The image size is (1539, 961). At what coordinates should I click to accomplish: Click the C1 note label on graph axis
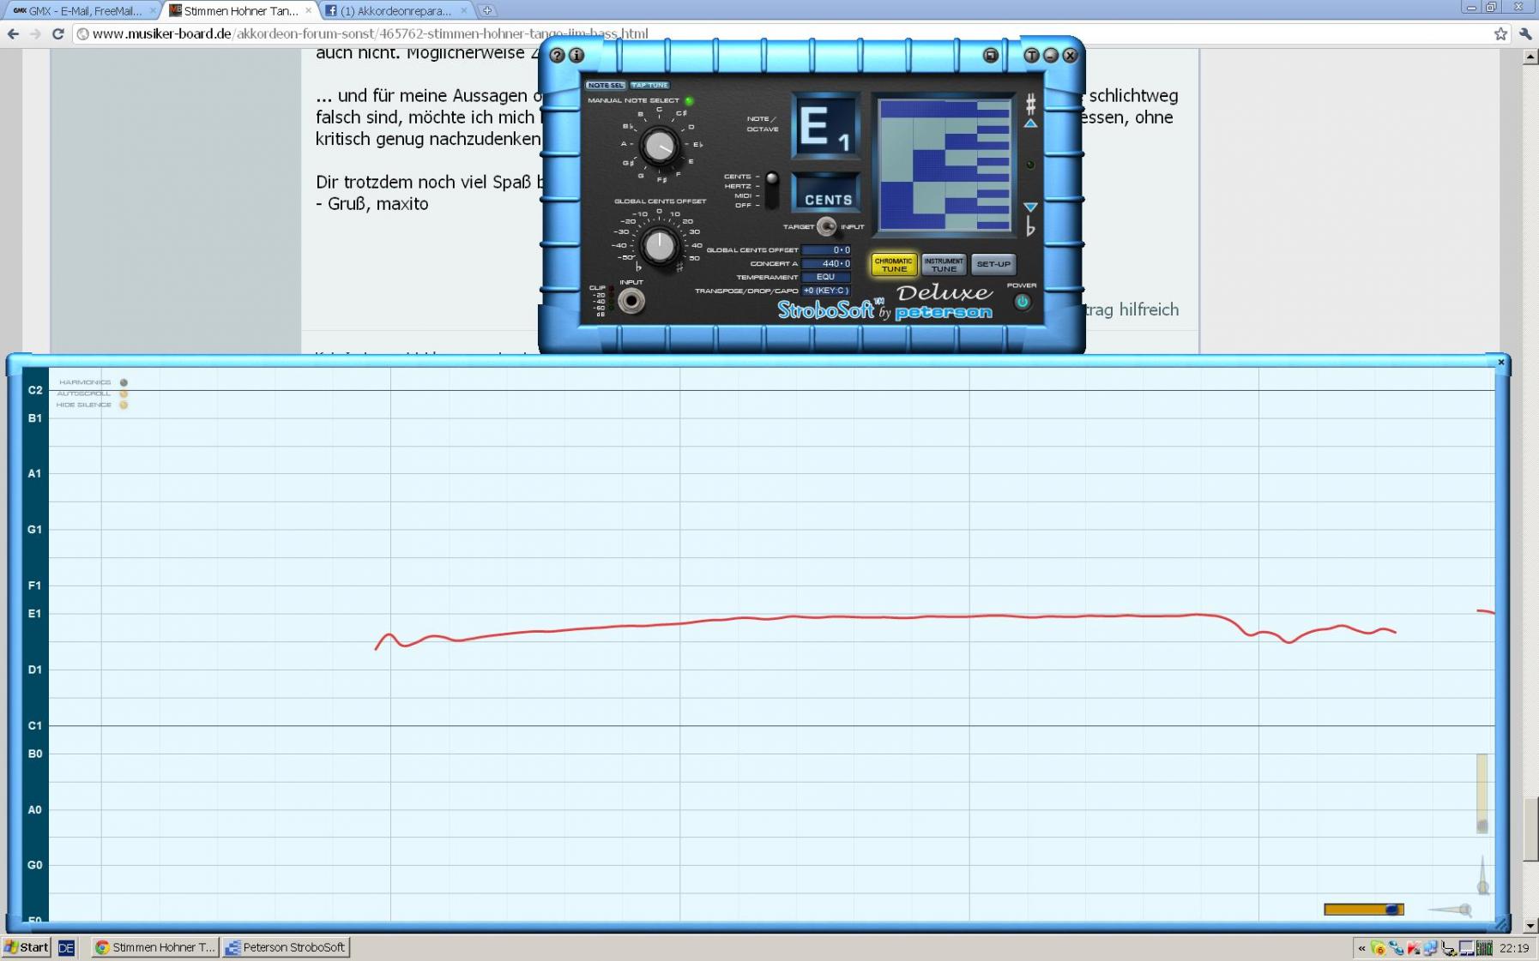34,725
